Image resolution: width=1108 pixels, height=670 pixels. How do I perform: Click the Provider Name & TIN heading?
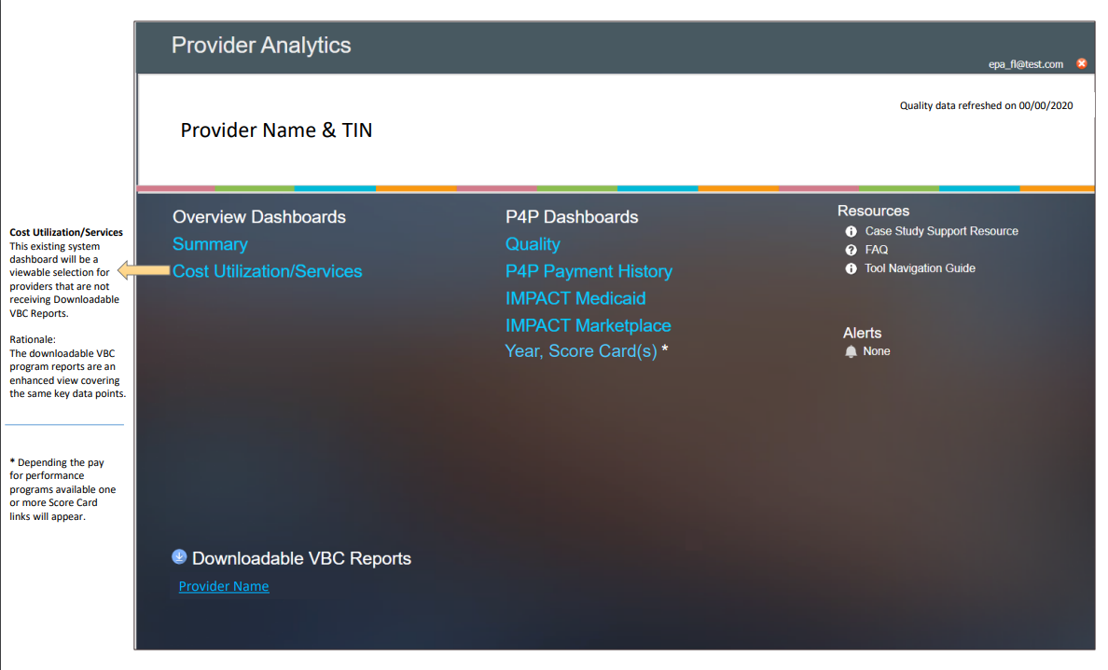coord(276,130)
